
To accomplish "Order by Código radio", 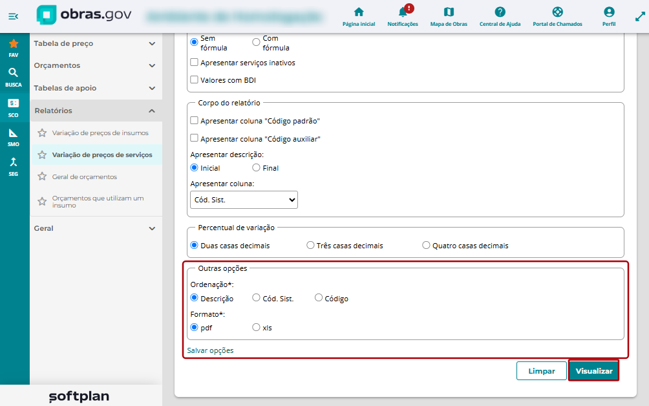I will tap(318, 297).
